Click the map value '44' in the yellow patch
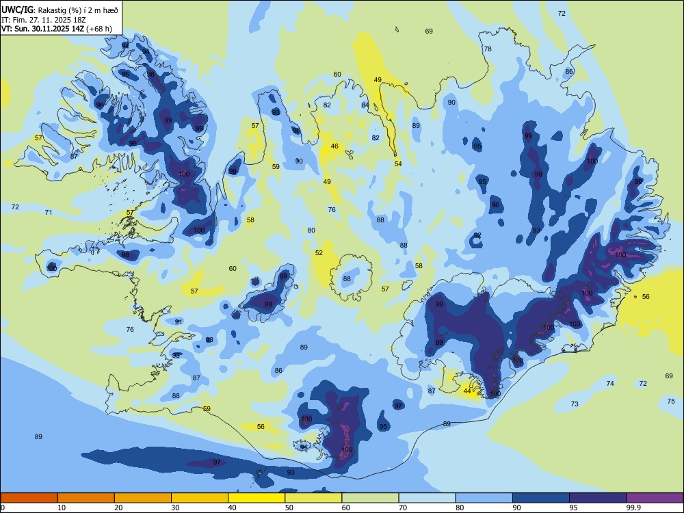The image size is (684, 513). point(467,391)
